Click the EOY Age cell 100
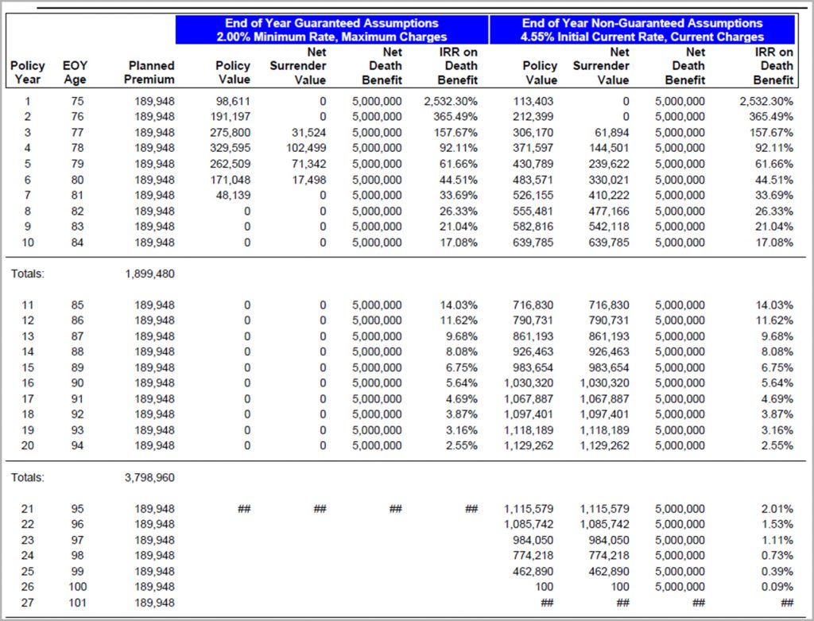This screenshot has width=814, height=621. coord(77,587)
